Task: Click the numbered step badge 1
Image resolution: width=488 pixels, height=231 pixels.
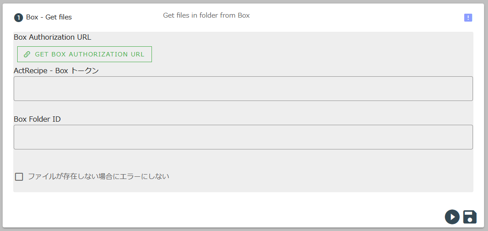Action: pos(19,18)
